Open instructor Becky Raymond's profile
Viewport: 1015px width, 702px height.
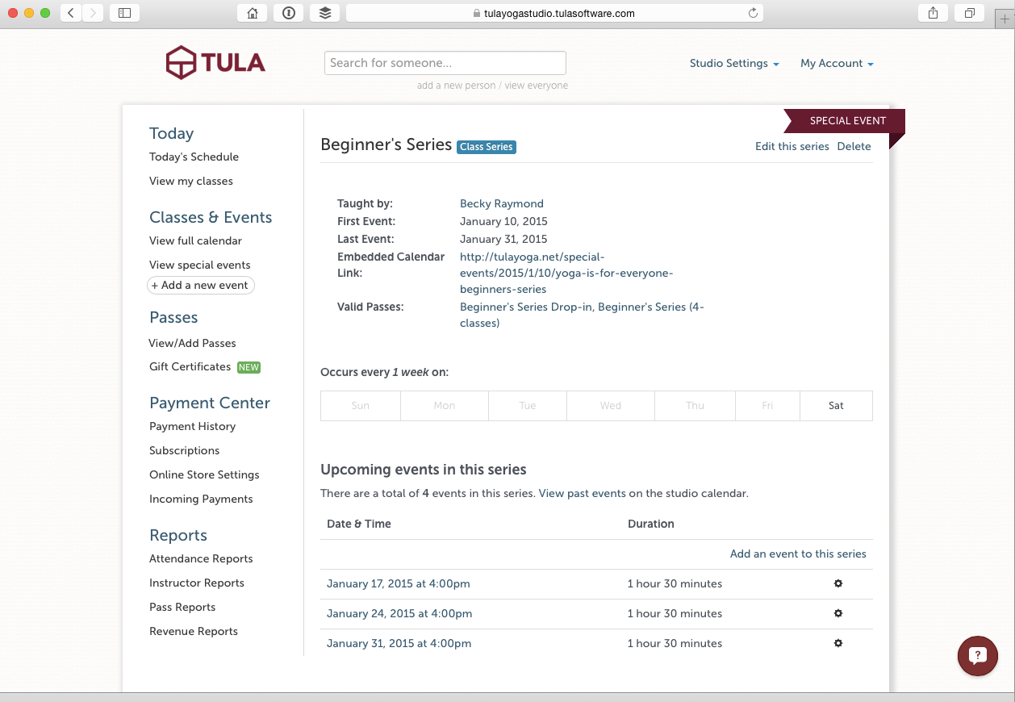click(502, 203)
